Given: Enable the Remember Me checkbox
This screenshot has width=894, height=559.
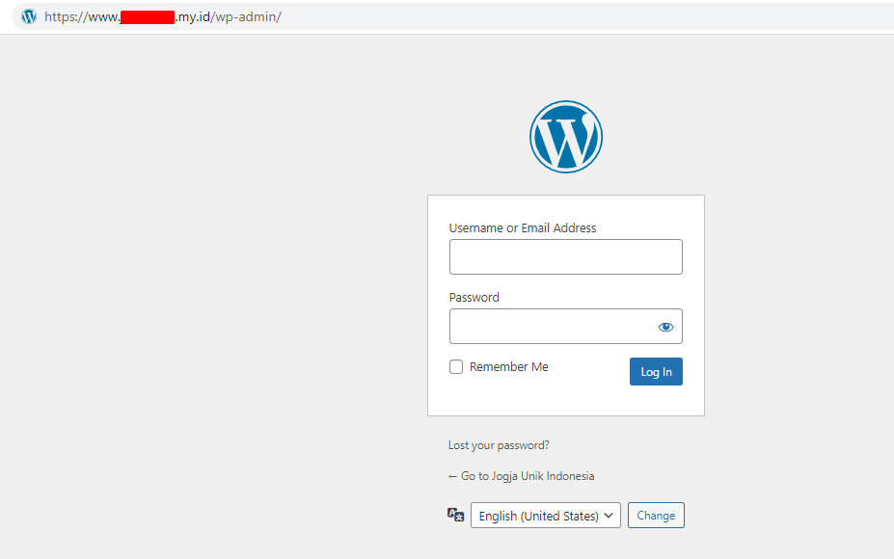Looking at the screenshot, I should [x=456, y=367].
